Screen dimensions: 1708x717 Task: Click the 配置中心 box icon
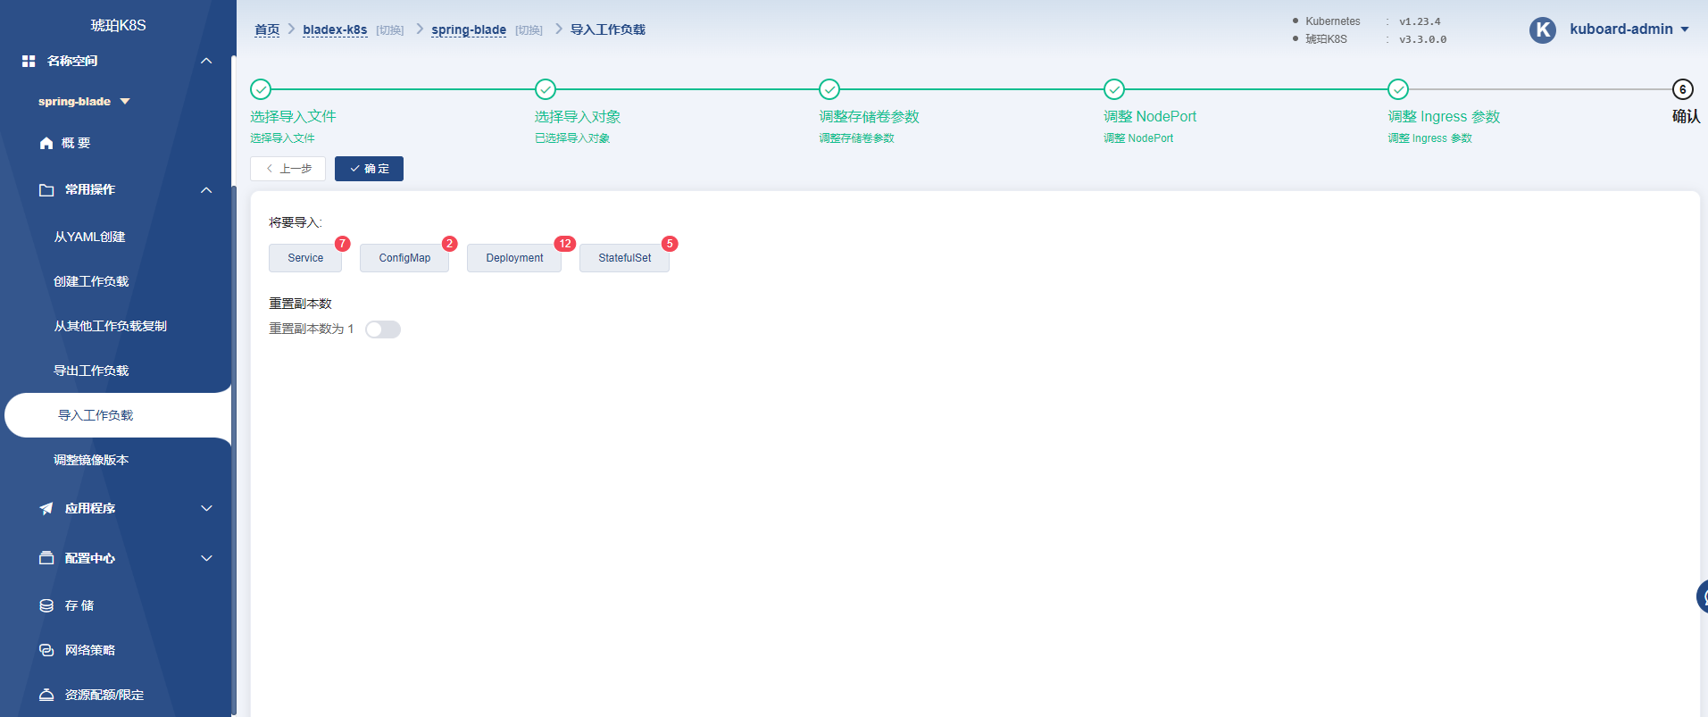pyautogui.click(x=46, y=558)
